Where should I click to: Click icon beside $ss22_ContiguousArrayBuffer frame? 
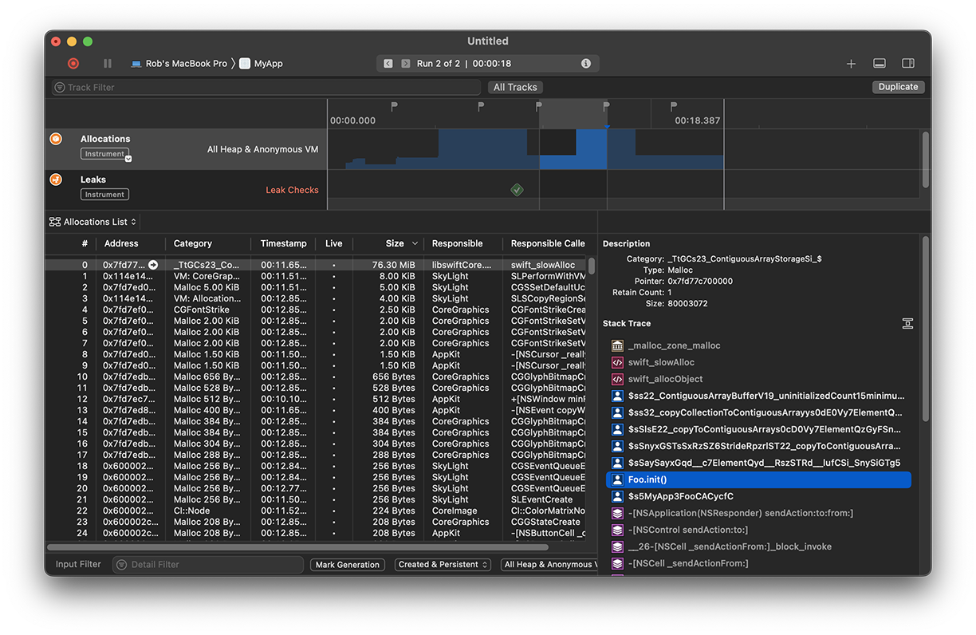pyautogui.click(x=617, y=396)
